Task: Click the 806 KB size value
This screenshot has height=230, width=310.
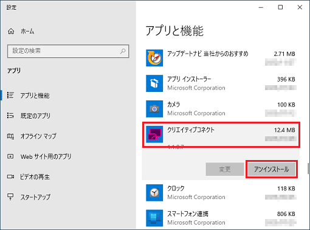Action: click(x=286, y=214)
